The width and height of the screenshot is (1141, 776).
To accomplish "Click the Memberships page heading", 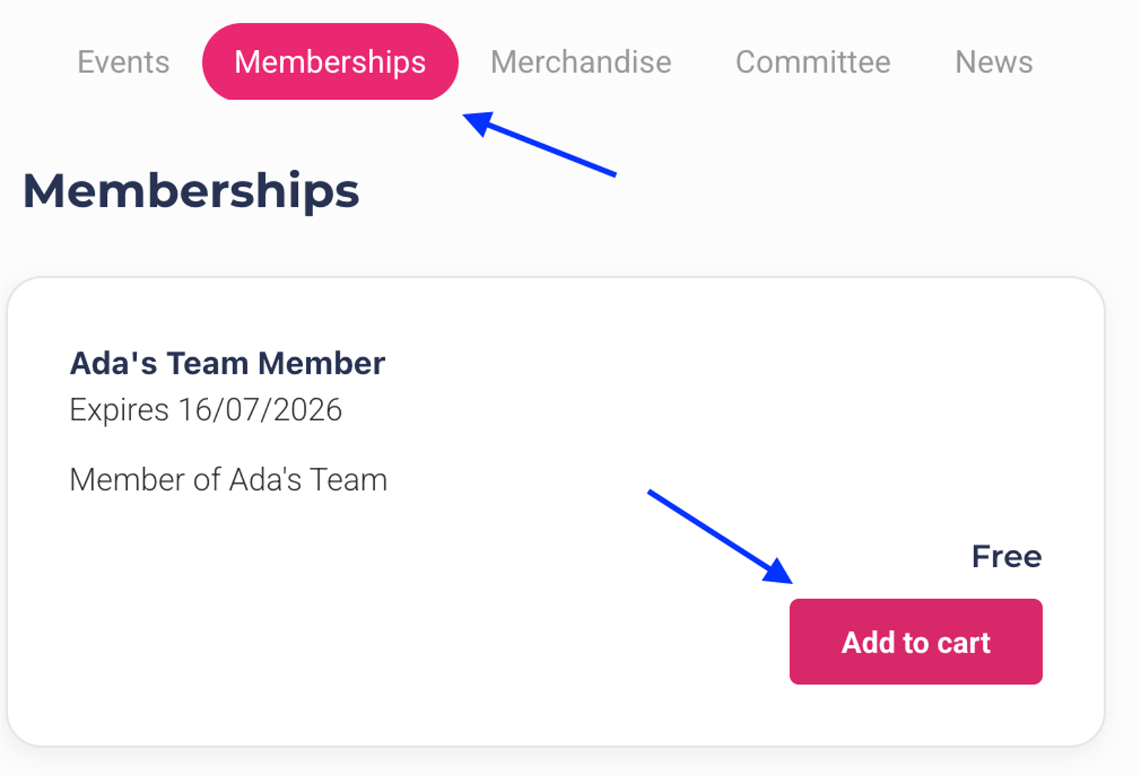I will coord(191,191).
